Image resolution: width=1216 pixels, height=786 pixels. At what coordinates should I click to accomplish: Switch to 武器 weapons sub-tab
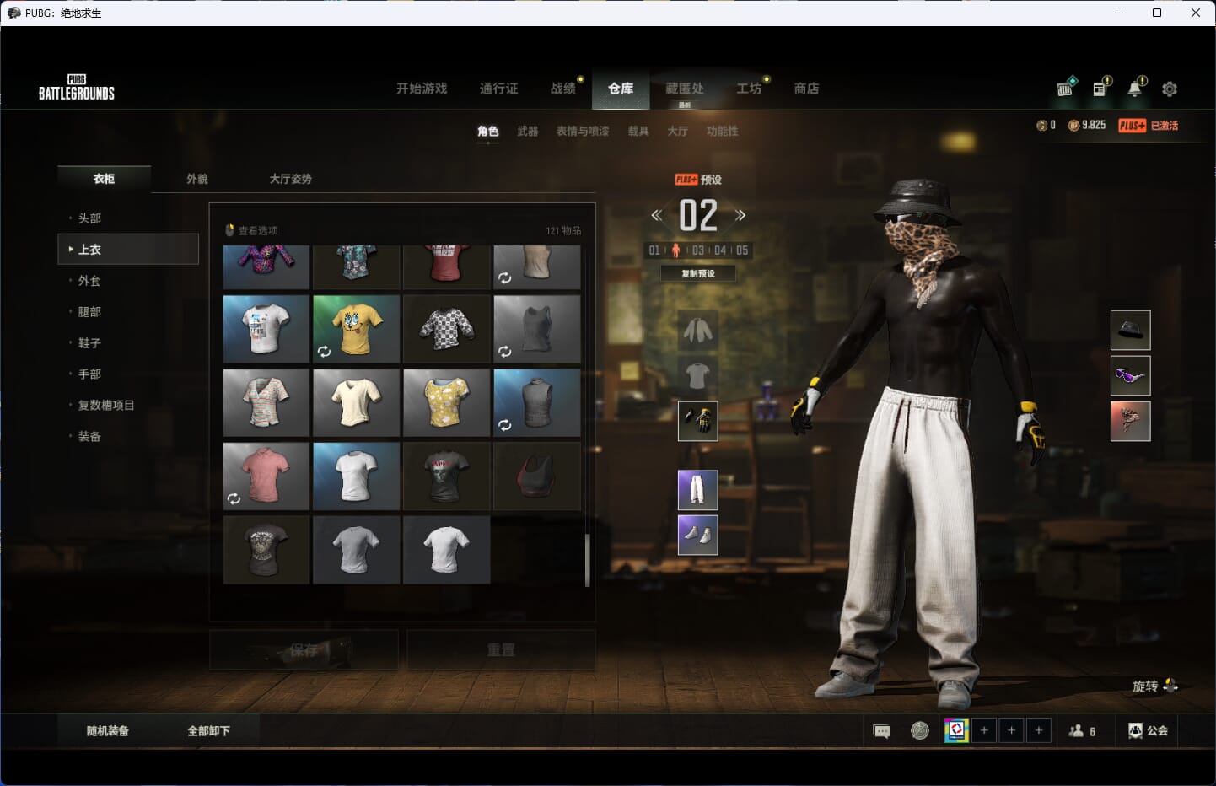[528, 132]
